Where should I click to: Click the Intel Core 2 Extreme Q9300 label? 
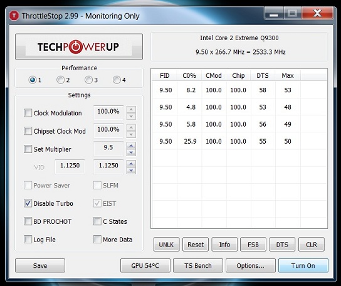tap(239, 38)
